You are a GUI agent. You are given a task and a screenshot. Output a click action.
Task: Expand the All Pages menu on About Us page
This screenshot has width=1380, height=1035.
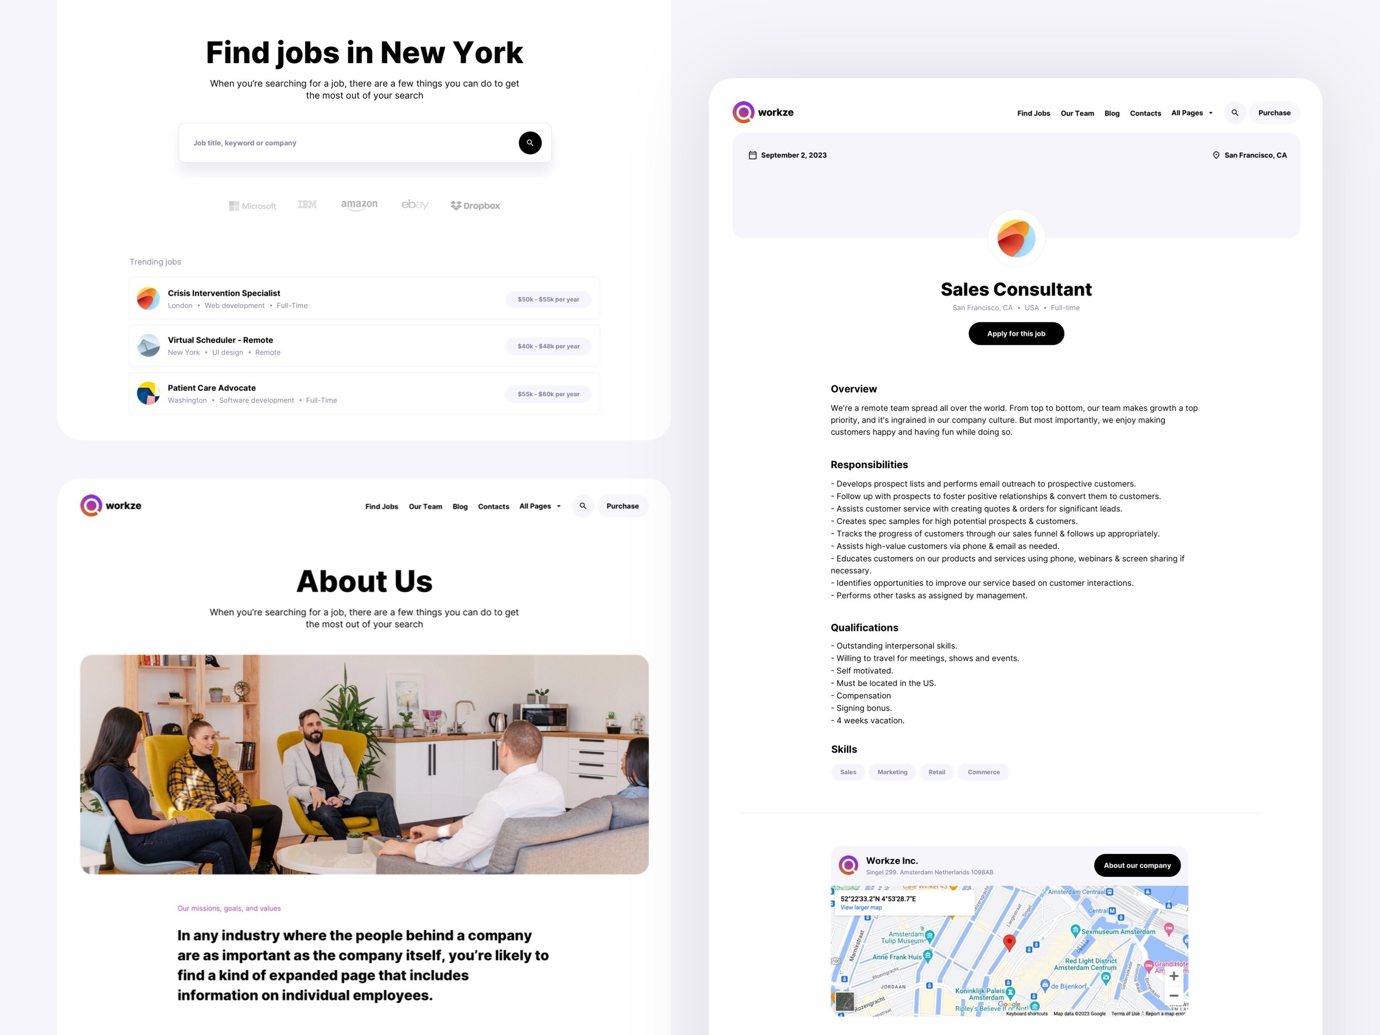click(x=540, y=505)
